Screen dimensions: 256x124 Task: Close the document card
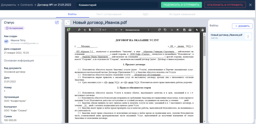point(250,5)
